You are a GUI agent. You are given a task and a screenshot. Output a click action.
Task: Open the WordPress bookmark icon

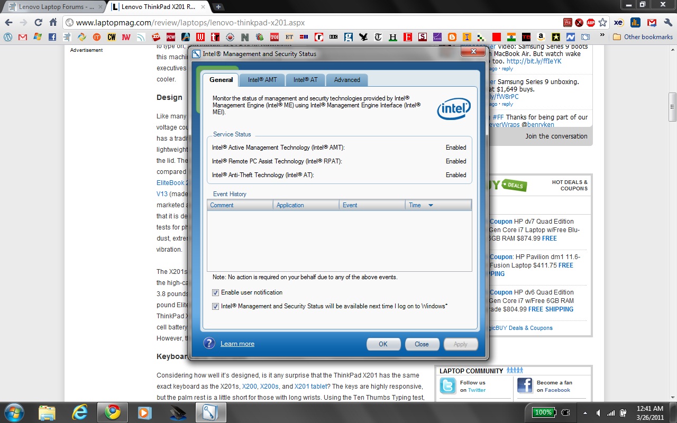coord(7,37)
